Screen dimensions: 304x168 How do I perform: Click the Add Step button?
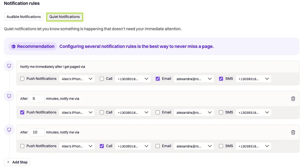[17, 162]
